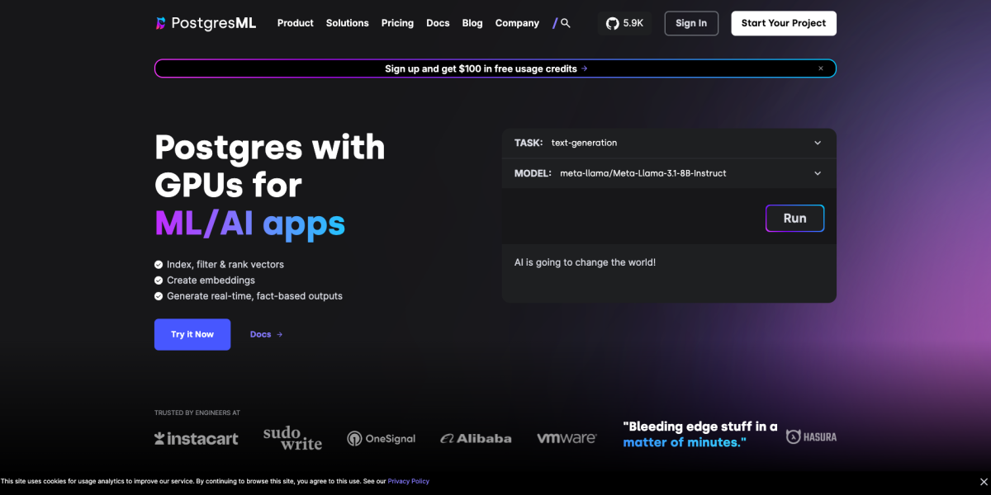The image size is (991, 495).
Task: Click the Sudowrite logo
Action: tap(292, 438)
